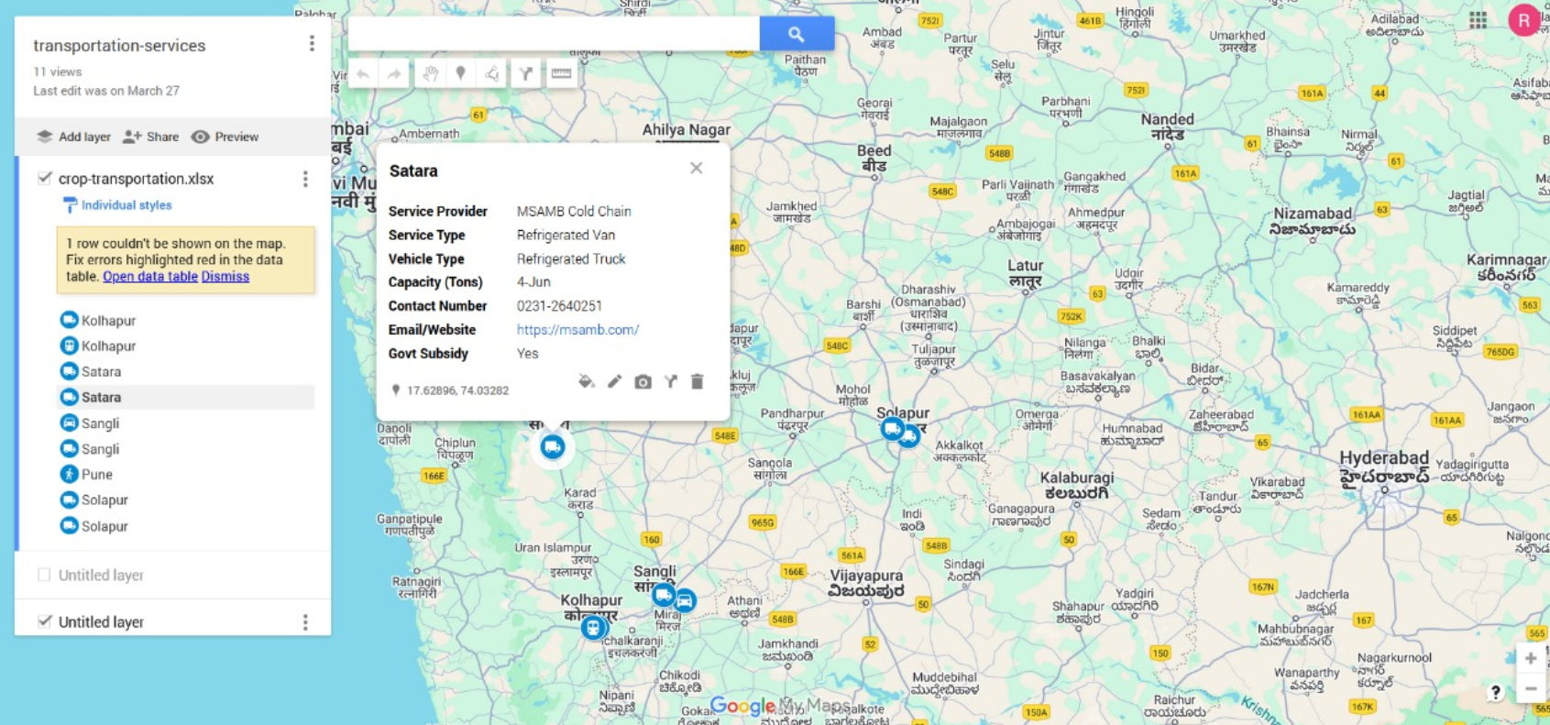Close the Satara info popup
Image resolution: width=1550 pixels, height=725 pixels.
pos(697,168)
